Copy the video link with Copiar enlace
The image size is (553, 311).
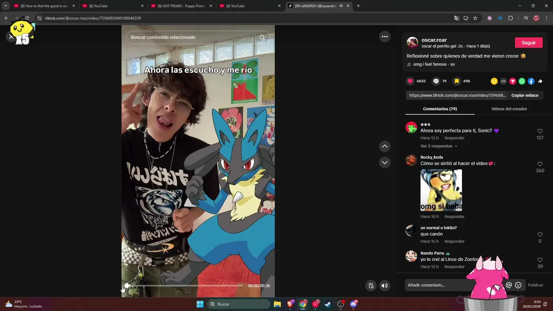(524, 95)
